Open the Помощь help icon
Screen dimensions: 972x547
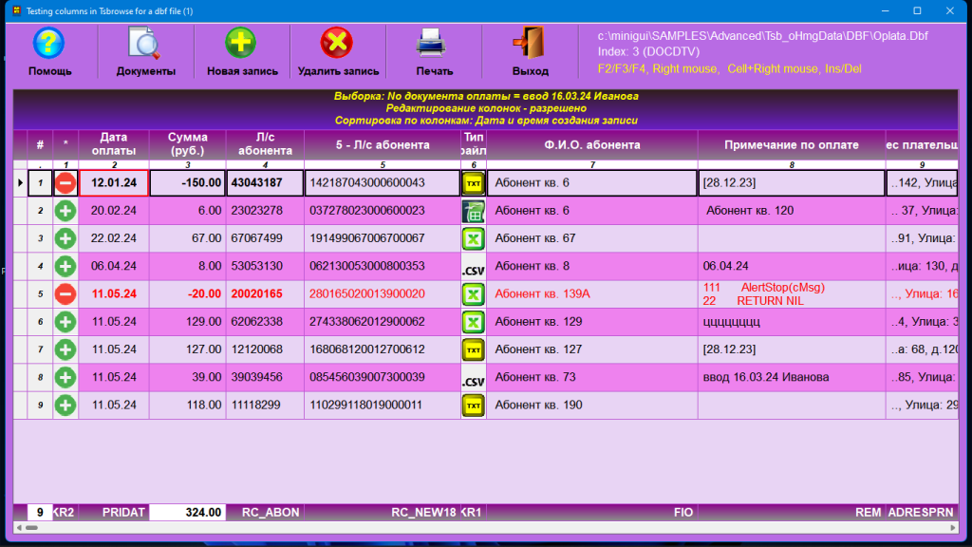49,44
